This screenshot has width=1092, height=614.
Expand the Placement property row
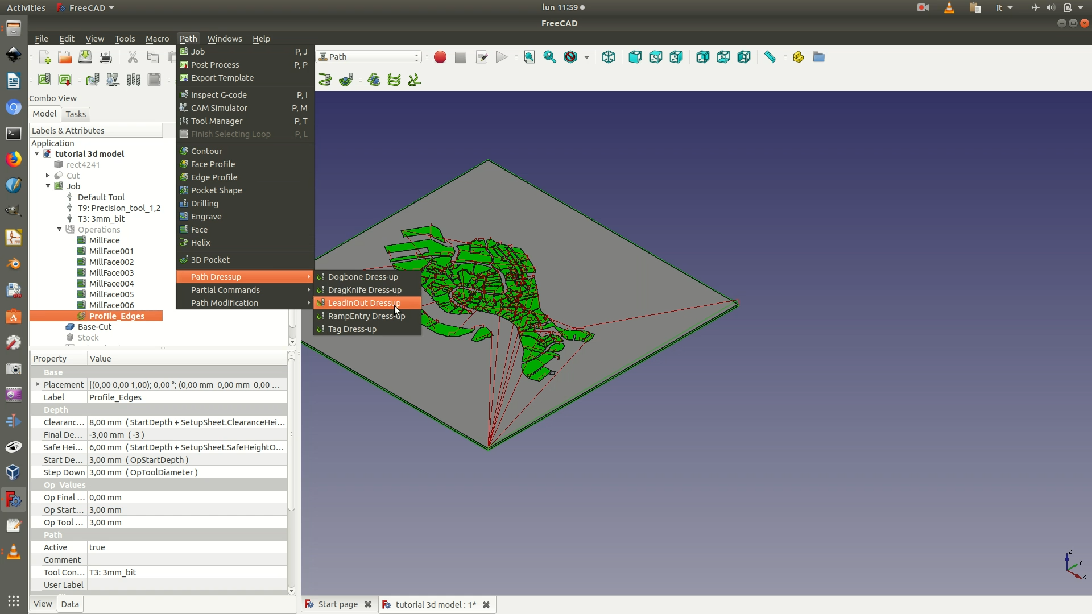(x=38, y=384)
